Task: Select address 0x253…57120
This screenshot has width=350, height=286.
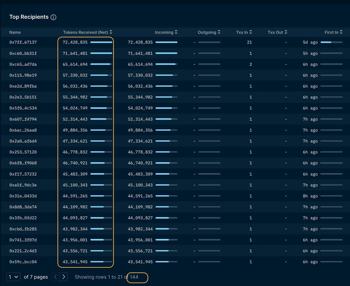Action: click(23, 152)
